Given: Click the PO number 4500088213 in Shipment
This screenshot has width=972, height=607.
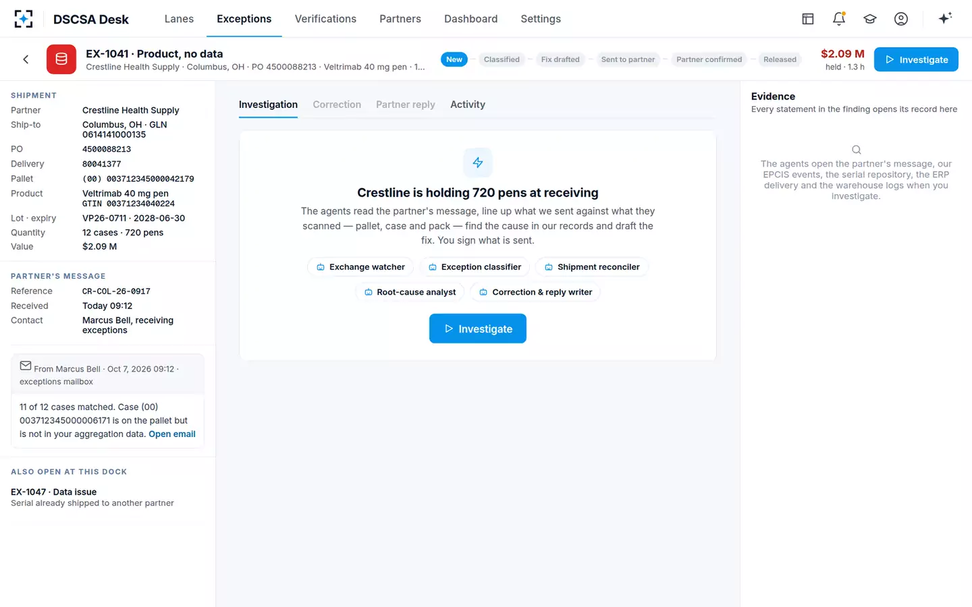Looking at the screenshot, I should [x=107, y=149].
